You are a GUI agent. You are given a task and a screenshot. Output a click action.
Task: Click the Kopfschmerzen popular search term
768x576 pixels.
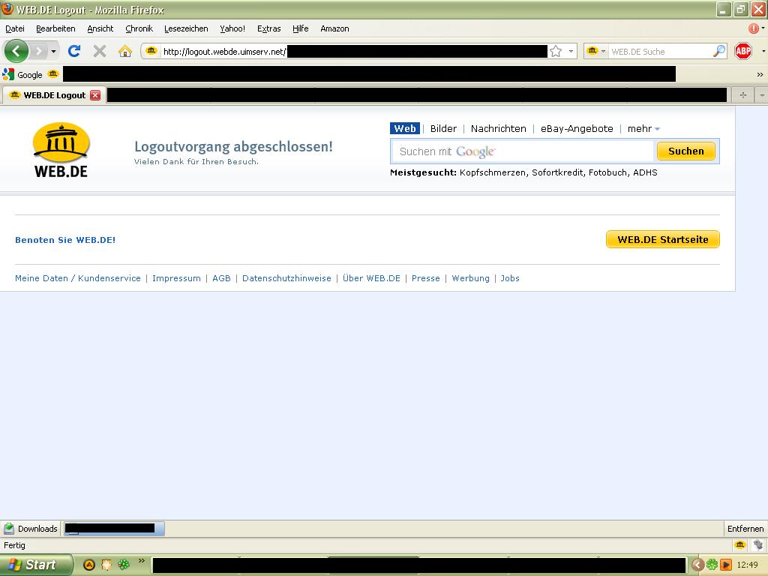[x=493, y=172]
